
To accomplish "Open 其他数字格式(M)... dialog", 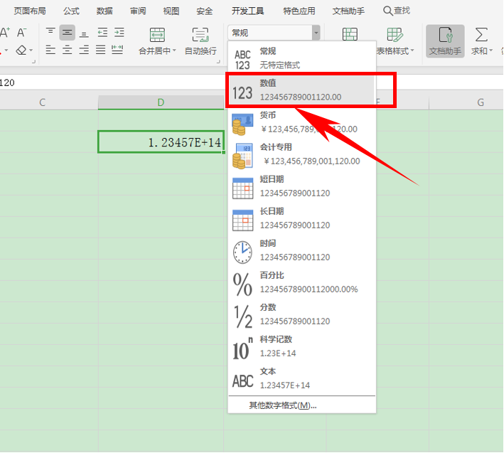I will (302, 405).
